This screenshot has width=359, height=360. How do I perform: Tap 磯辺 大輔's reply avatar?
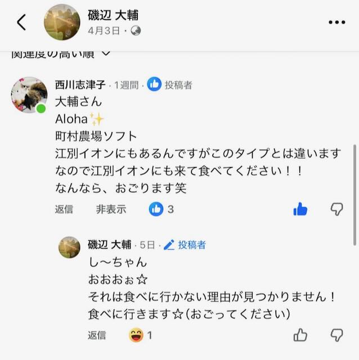(x=69, y=247)
